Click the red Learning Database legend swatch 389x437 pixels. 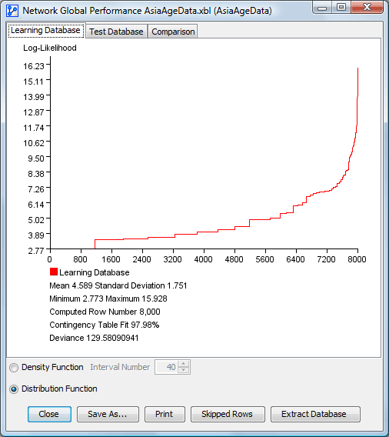pyautogui.click(x=54, y=272)
